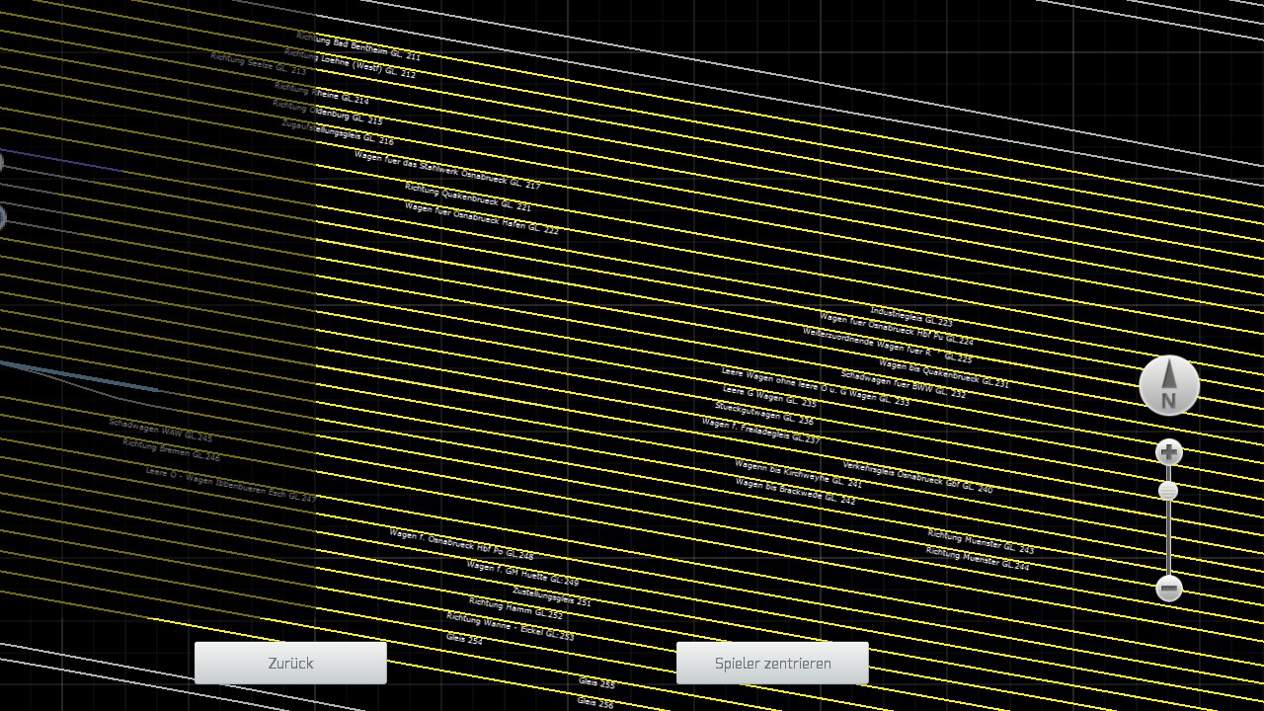
Task: Click the 'Wagen f. GM Huette GL.249' label
Action: point(523,573)
